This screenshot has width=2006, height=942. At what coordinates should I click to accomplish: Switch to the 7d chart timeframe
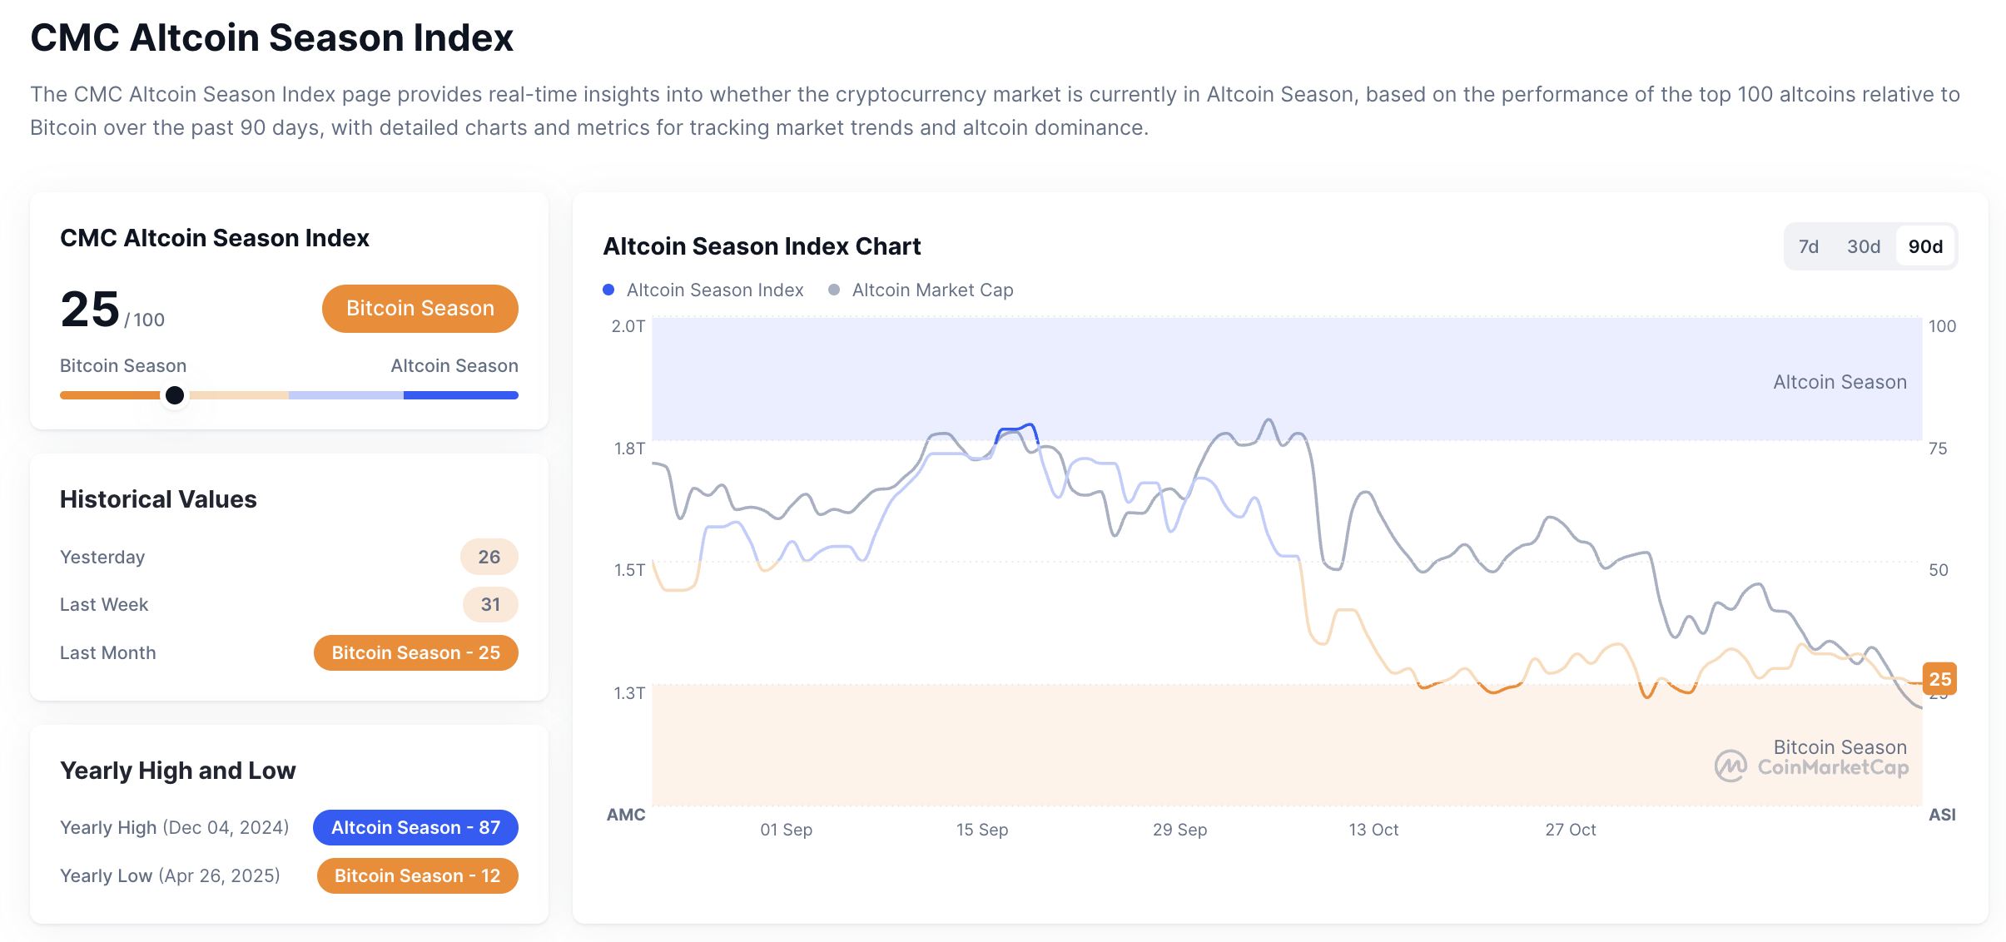click(x=1809, y=245)
